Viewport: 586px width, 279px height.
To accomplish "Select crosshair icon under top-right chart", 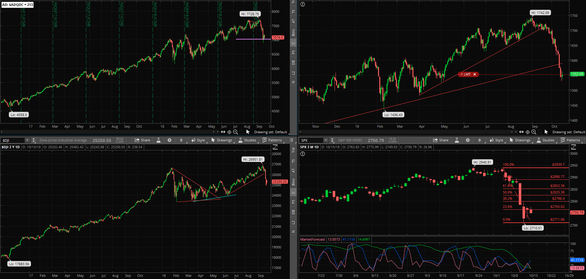I will click(528, 132).
